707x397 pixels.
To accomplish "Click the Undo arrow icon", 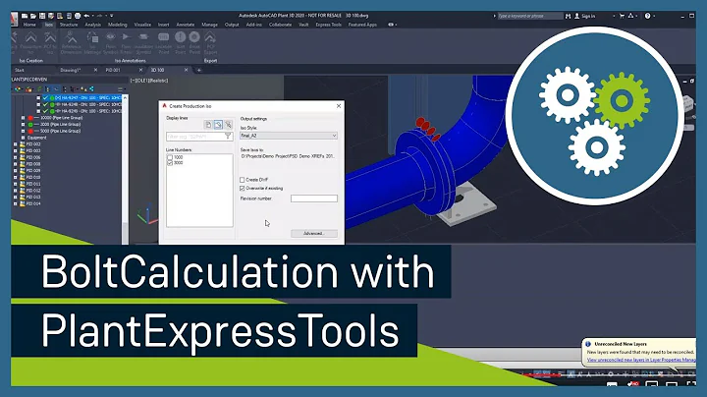I will click(x=86, y=16).
